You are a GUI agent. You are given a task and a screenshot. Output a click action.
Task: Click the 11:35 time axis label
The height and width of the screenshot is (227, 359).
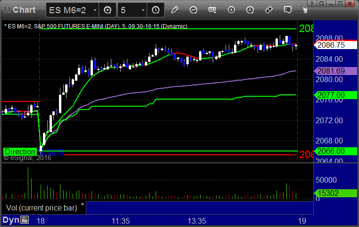pyautogui.click(x=121, y=221)
